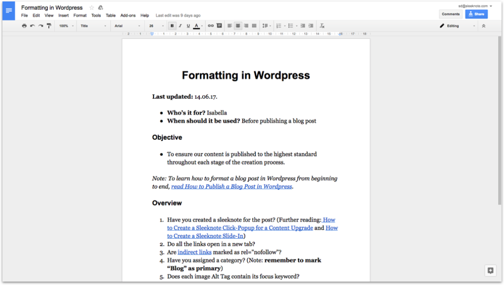Expand bulleted list style options arrow
The width and height of the screenshot is (504, 285).
point(296,26)
